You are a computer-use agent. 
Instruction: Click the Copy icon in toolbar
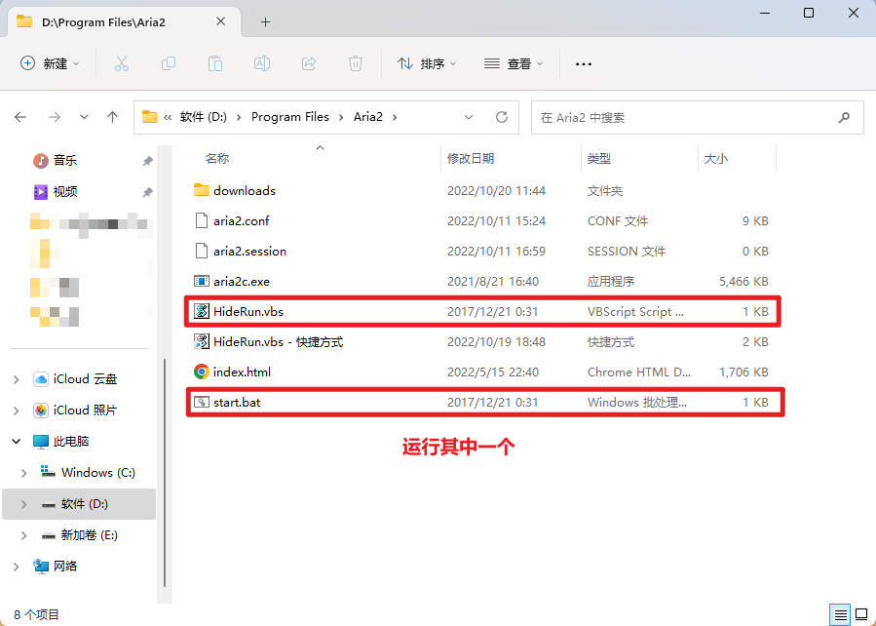coord(169,63)
